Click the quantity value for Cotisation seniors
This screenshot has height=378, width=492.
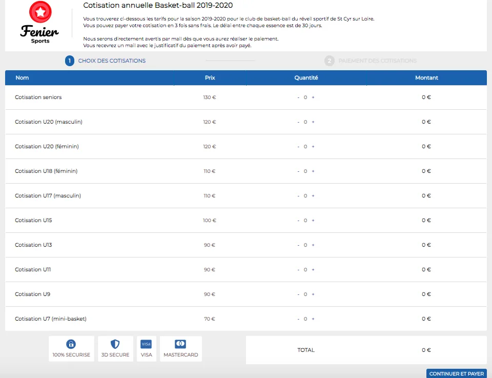305,97
